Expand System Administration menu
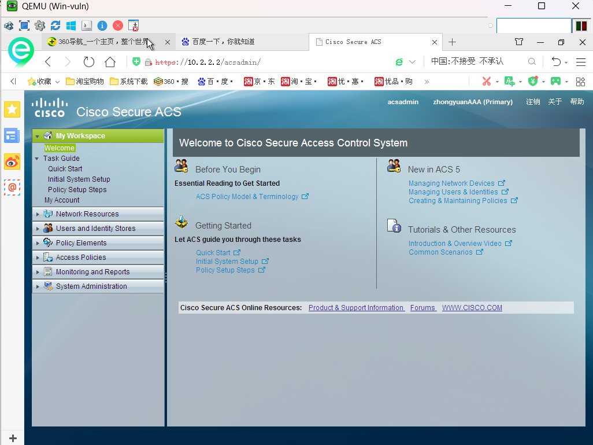This screenshot has height=445, width=593. coord(38,286)
